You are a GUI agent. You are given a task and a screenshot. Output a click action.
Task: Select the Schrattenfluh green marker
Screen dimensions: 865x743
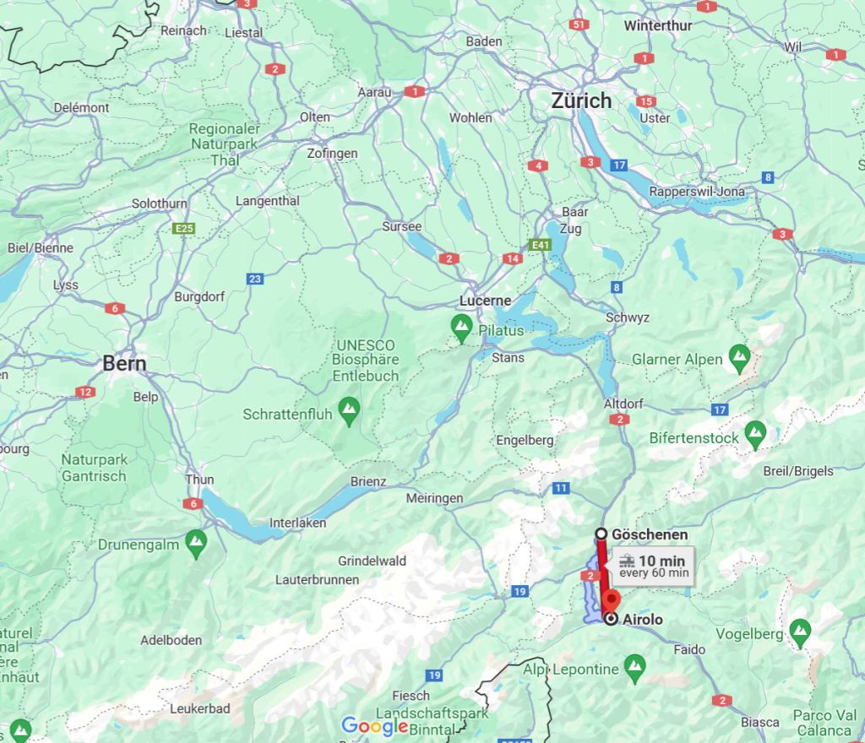click(x=349, y=412)
